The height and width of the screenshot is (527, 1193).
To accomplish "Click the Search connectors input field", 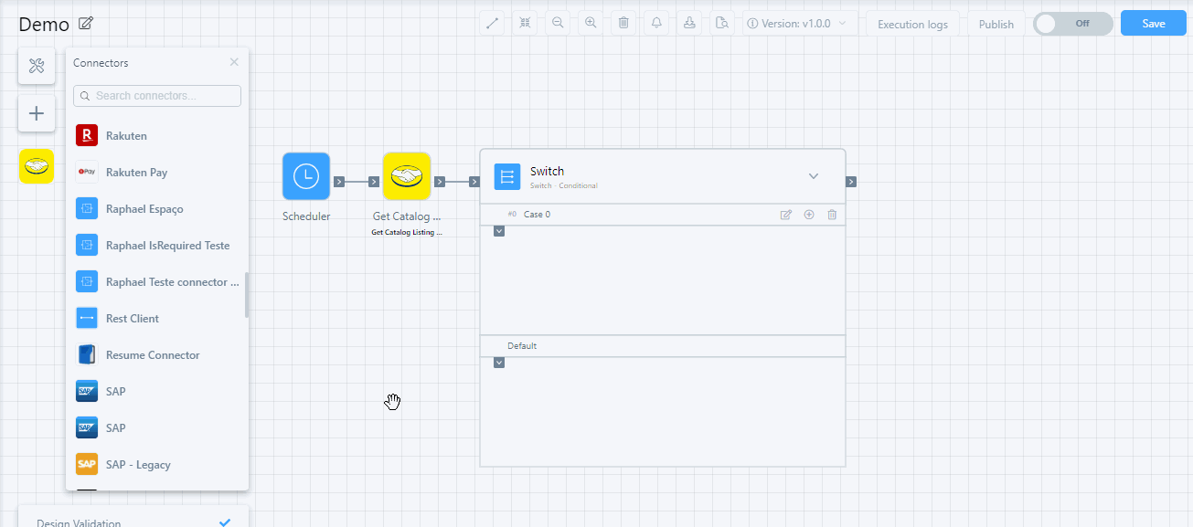I will [157, 96].
